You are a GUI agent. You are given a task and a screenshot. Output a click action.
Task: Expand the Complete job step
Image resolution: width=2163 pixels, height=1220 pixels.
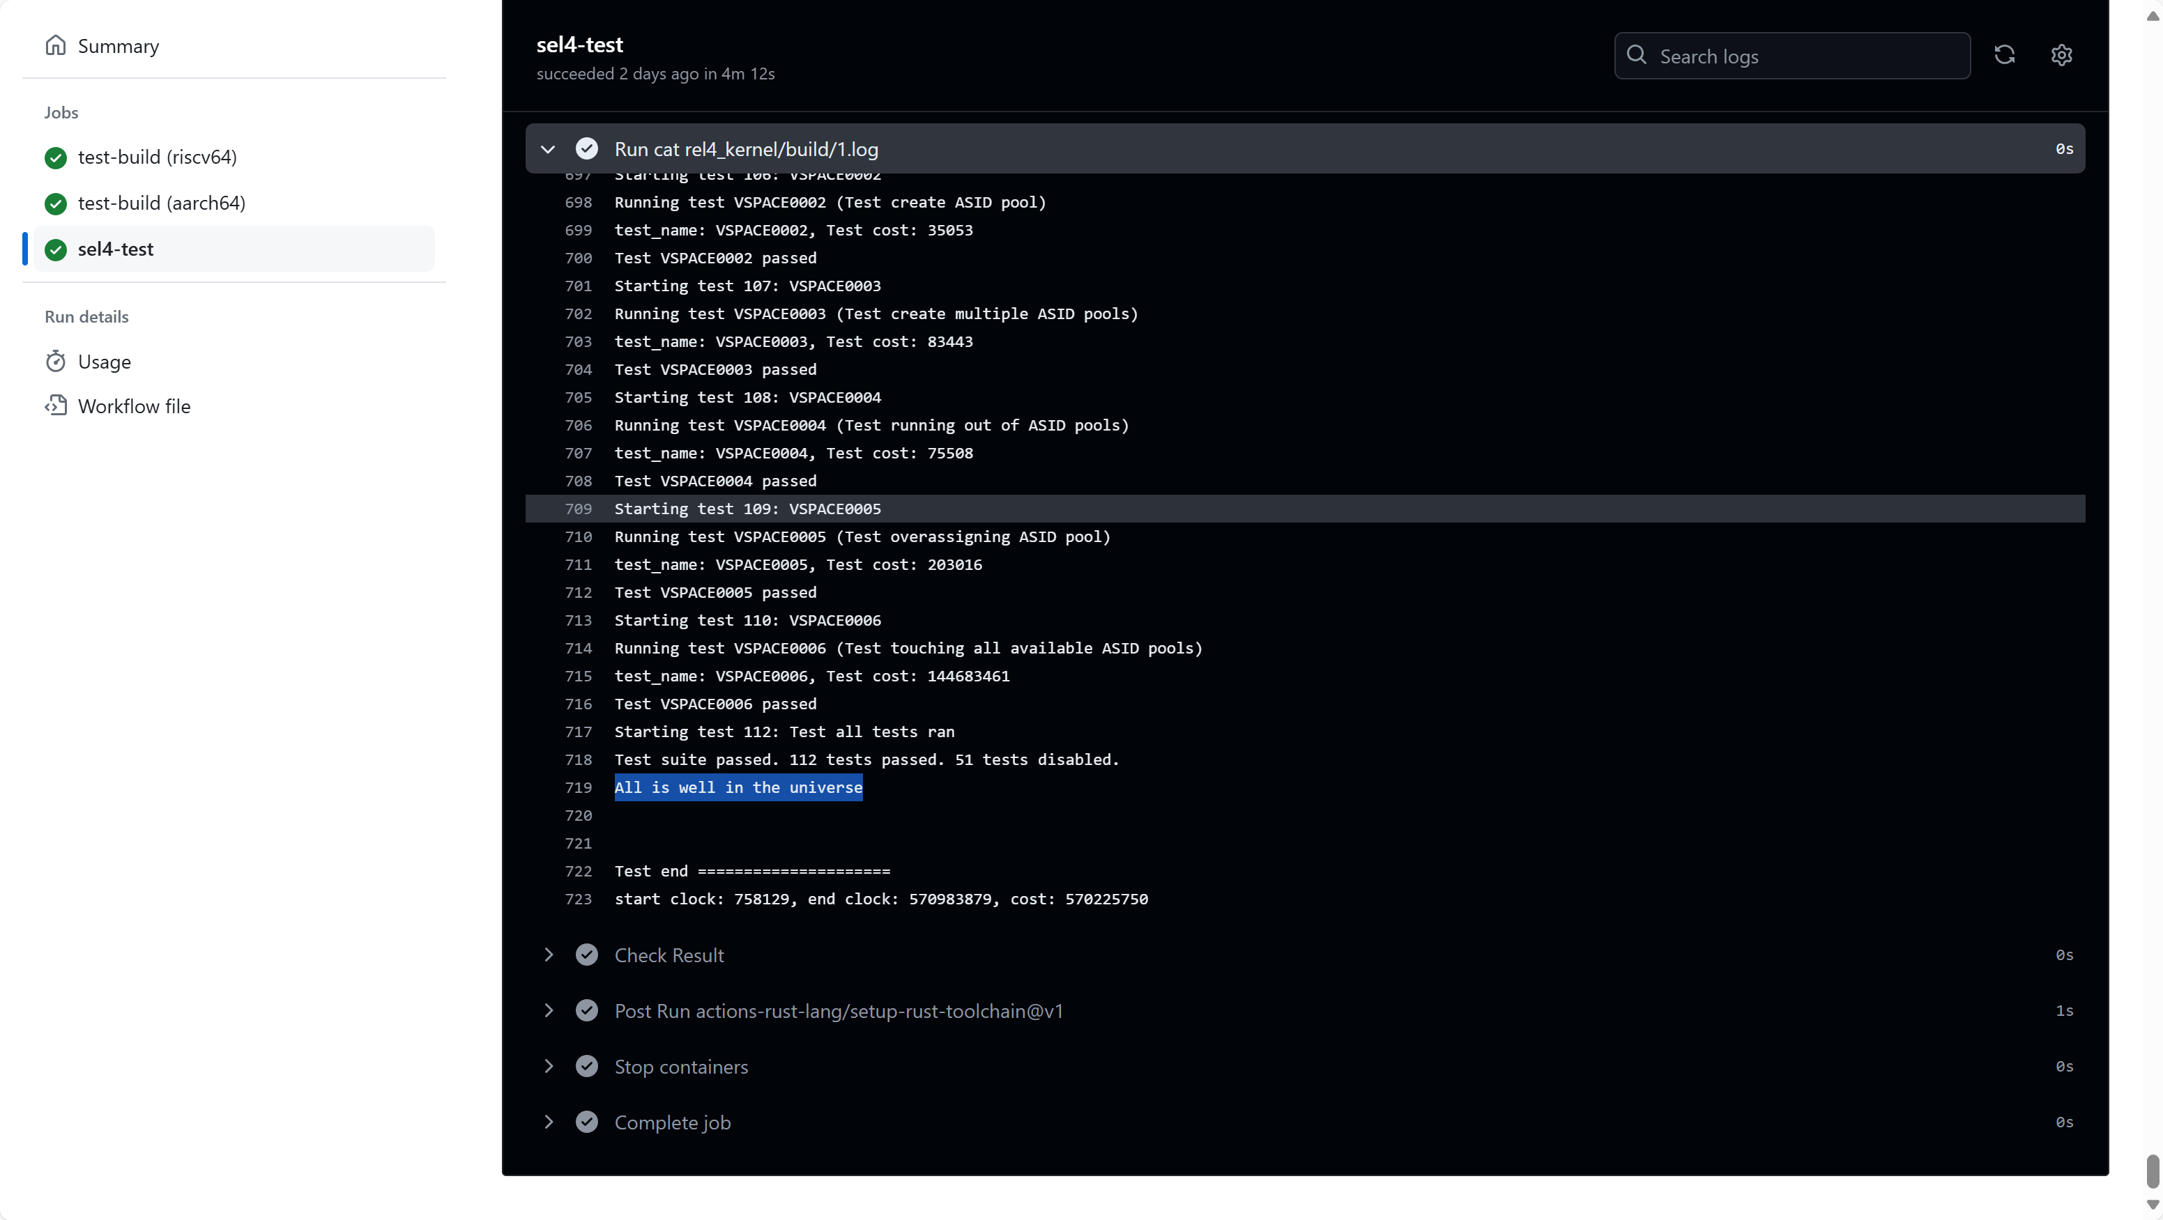coord(549,1122)
